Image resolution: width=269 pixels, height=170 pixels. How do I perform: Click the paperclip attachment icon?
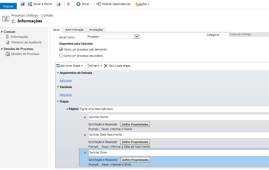(68, 4)
